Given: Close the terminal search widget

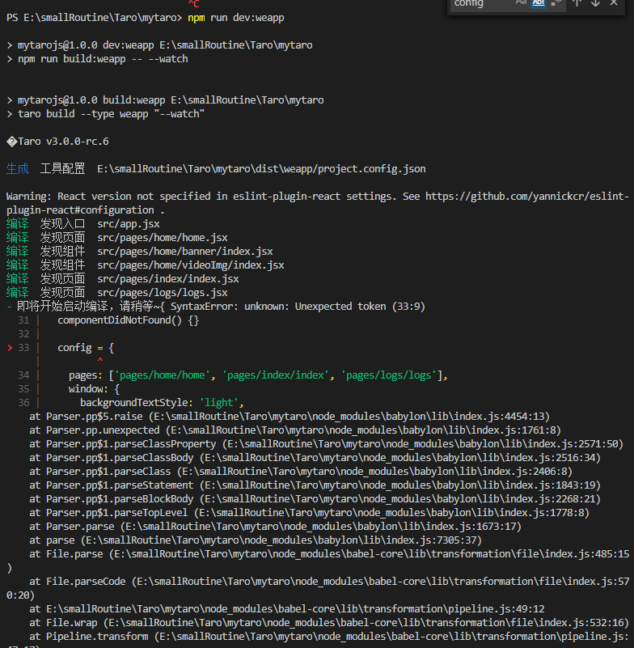Looking at the screenshot, I should pos(614,5).
